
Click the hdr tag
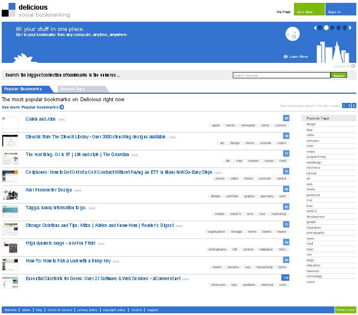(x=235, y=249)
